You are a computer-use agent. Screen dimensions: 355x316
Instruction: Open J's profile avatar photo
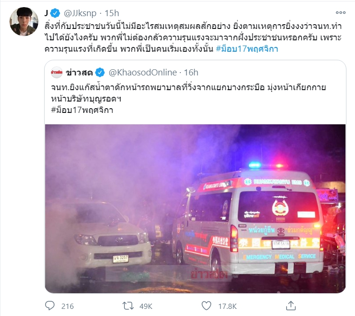pos(24,21)
